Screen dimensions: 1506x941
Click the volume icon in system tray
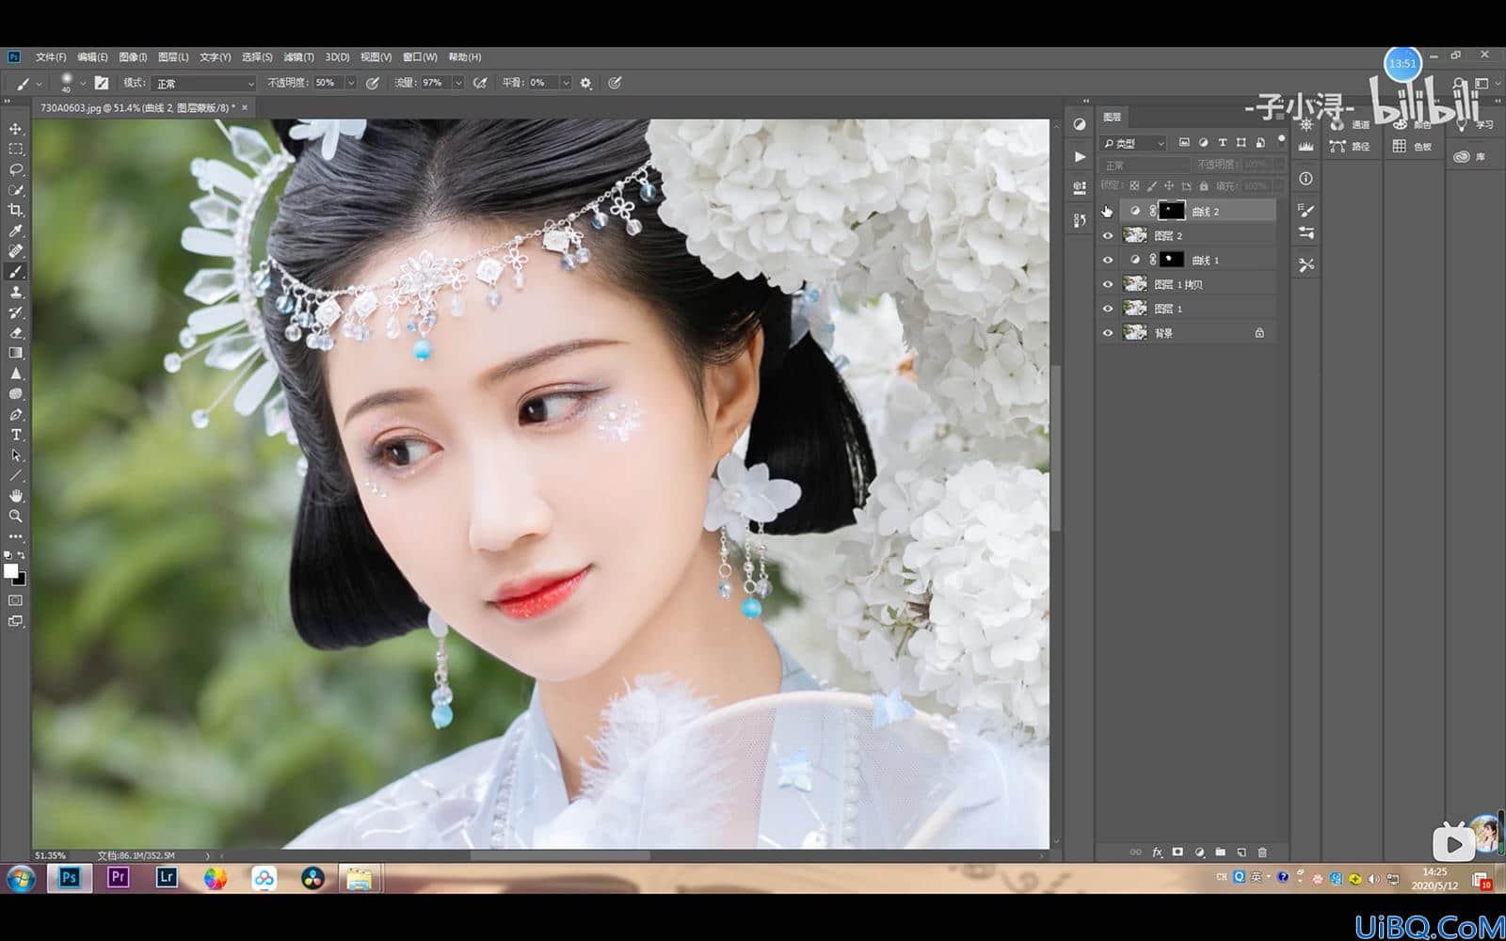tap(1373, 879)
